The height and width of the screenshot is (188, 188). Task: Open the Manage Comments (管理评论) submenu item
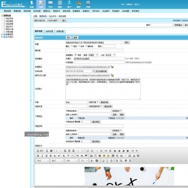tap(47, 11)
